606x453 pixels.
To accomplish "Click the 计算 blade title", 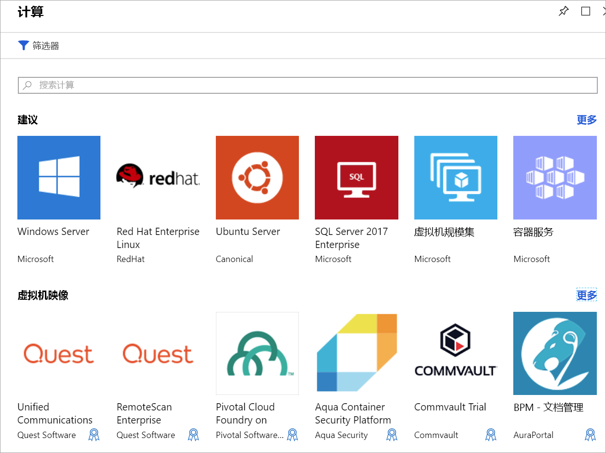I will click(30, 12).
